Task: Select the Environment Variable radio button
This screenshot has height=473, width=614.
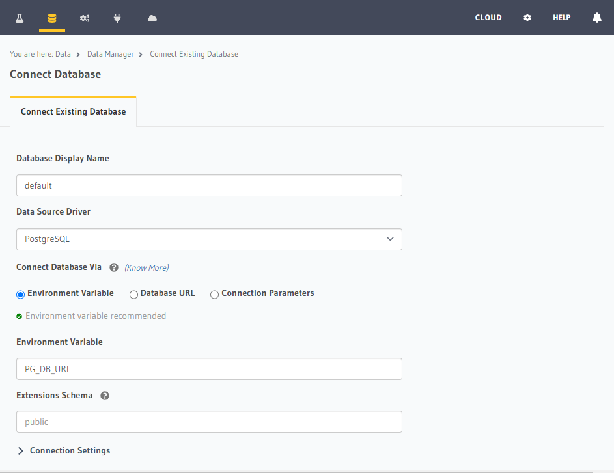Action: point(20,294)
